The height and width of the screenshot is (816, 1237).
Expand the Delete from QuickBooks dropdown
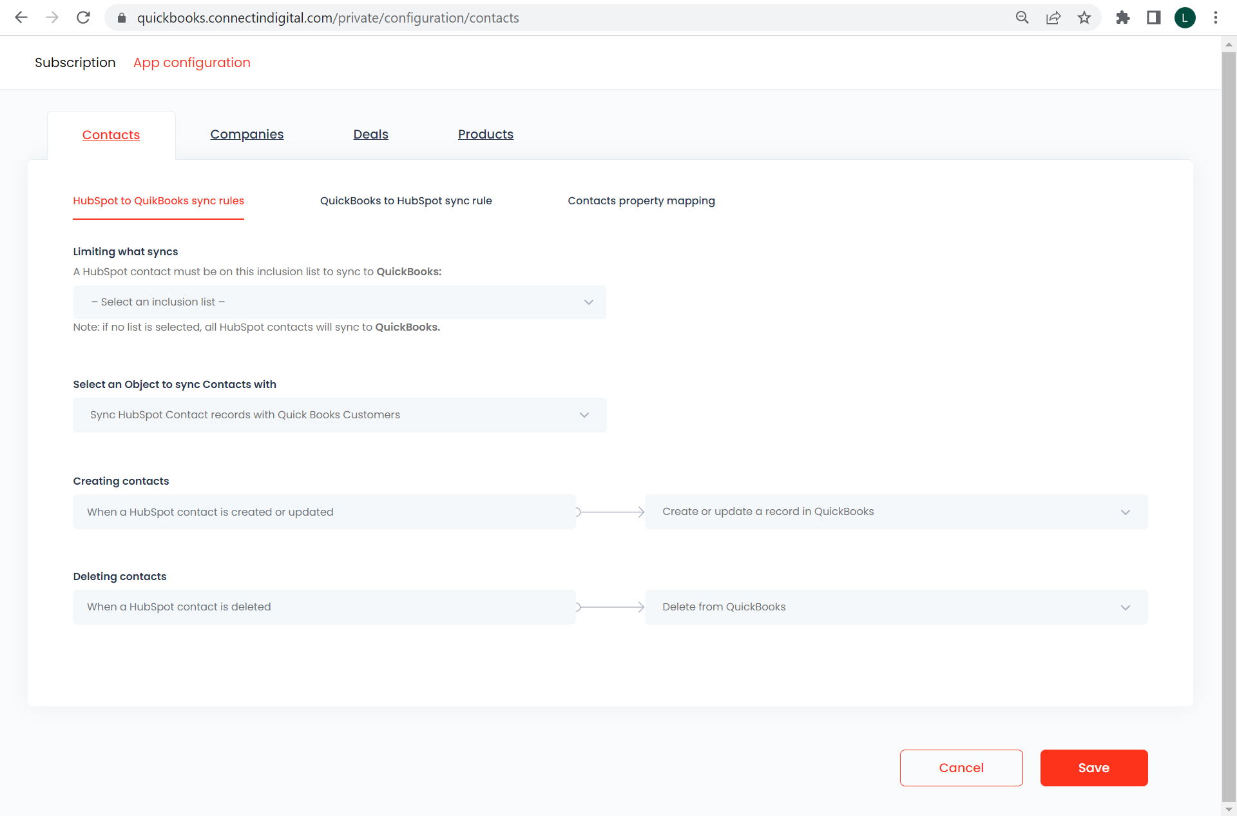[x=896, y=607]
